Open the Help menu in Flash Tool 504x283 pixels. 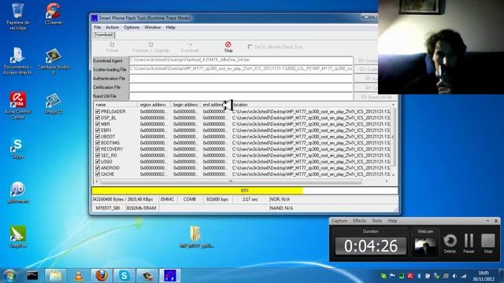point(170,28)
